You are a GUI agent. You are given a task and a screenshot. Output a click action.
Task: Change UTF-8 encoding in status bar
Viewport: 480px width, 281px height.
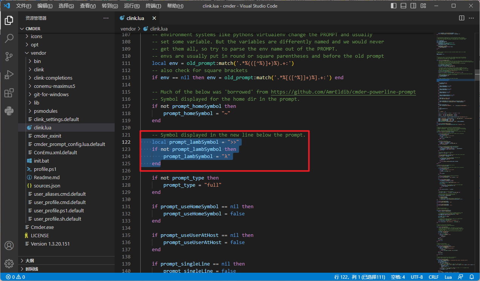[x=417, y=277]
